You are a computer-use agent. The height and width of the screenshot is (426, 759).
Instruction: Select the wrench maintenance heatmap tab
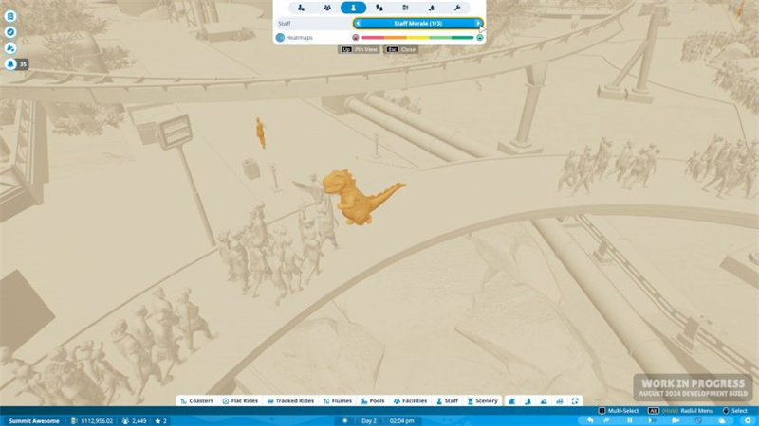click(457, 8)
